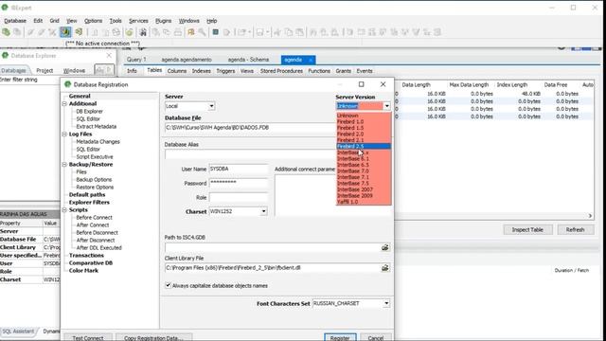The width and height of the screenshot is (606, 341).
Task: Click the Server Version dropdown arrow
Action: (x=386, y=106)
